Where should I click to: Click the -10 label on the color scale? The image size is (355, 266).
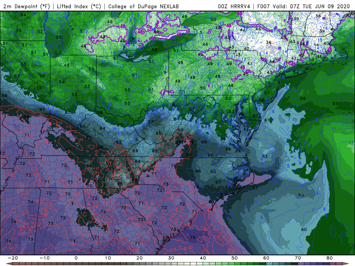tap(44, 258)
